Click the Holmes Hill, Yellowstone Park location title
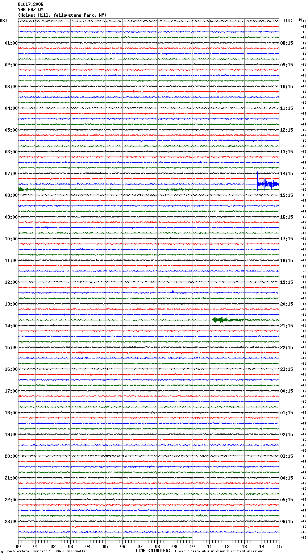 pos(62,15)
